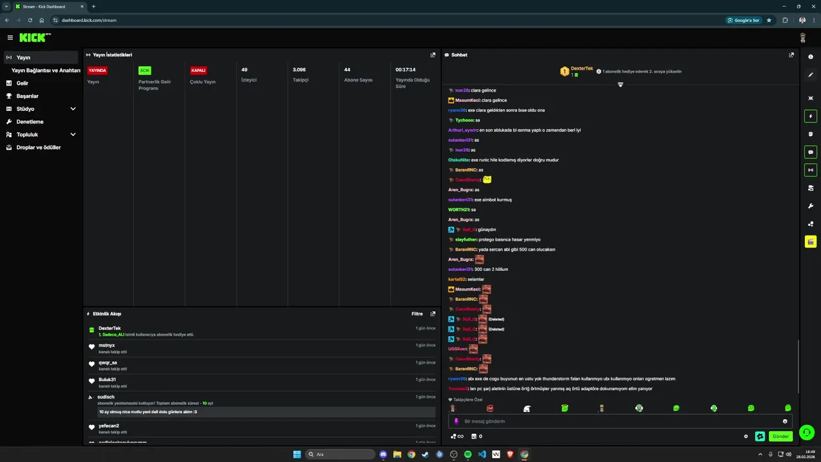Click DexterTek in gift leaderboard banner
Image resolution: width=821 pixels, height=462 pixels.
coord(582,68)
